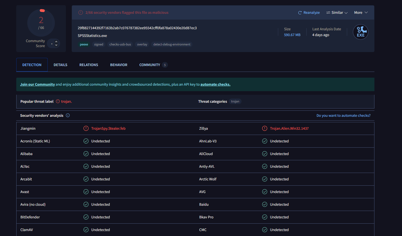Image resolution: width=402 pixels, height=236 pixels.
Task: Vote community score down with the arrow
Action: point(56,45)
